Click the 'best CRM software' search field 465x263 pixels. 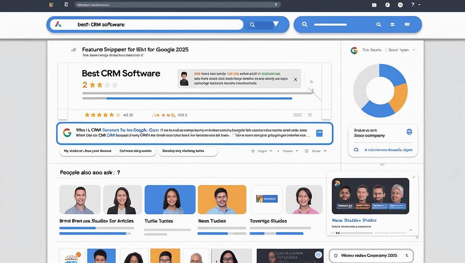[x=147, y=25]
